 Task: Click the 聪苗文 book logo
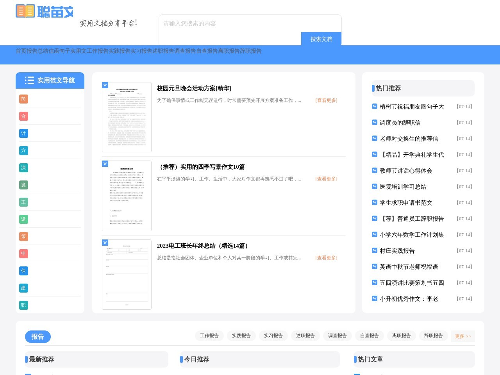(45, 11)
